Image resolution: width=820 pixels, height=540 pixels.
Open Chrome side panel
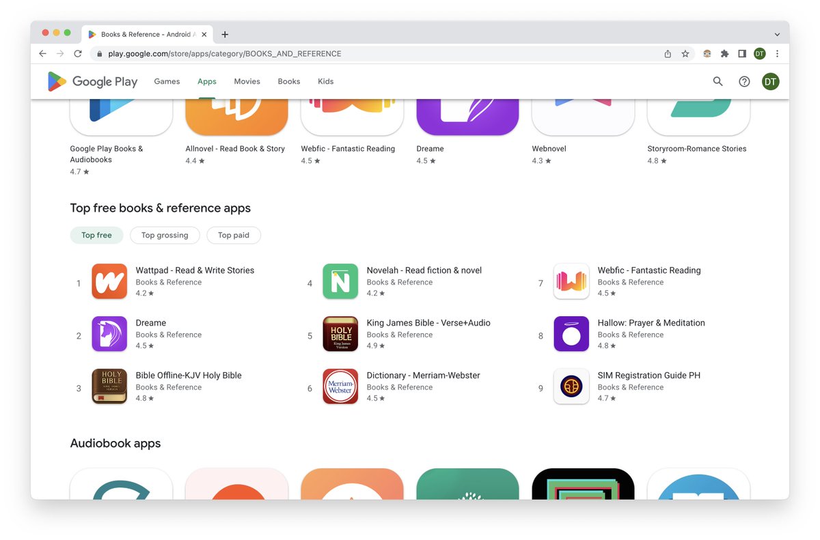click(742, 53)
